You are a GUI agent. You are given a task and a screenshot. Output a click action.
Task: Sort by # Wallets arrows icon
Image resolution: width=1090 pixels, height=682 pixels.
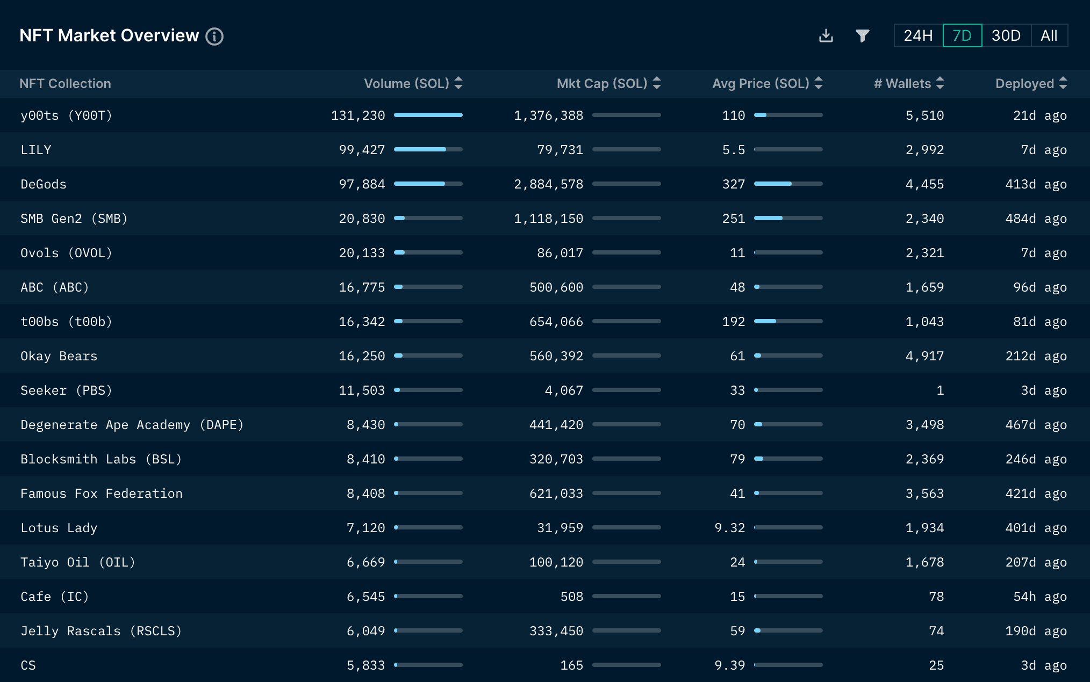pyautogui.click(x=940, y=83)
